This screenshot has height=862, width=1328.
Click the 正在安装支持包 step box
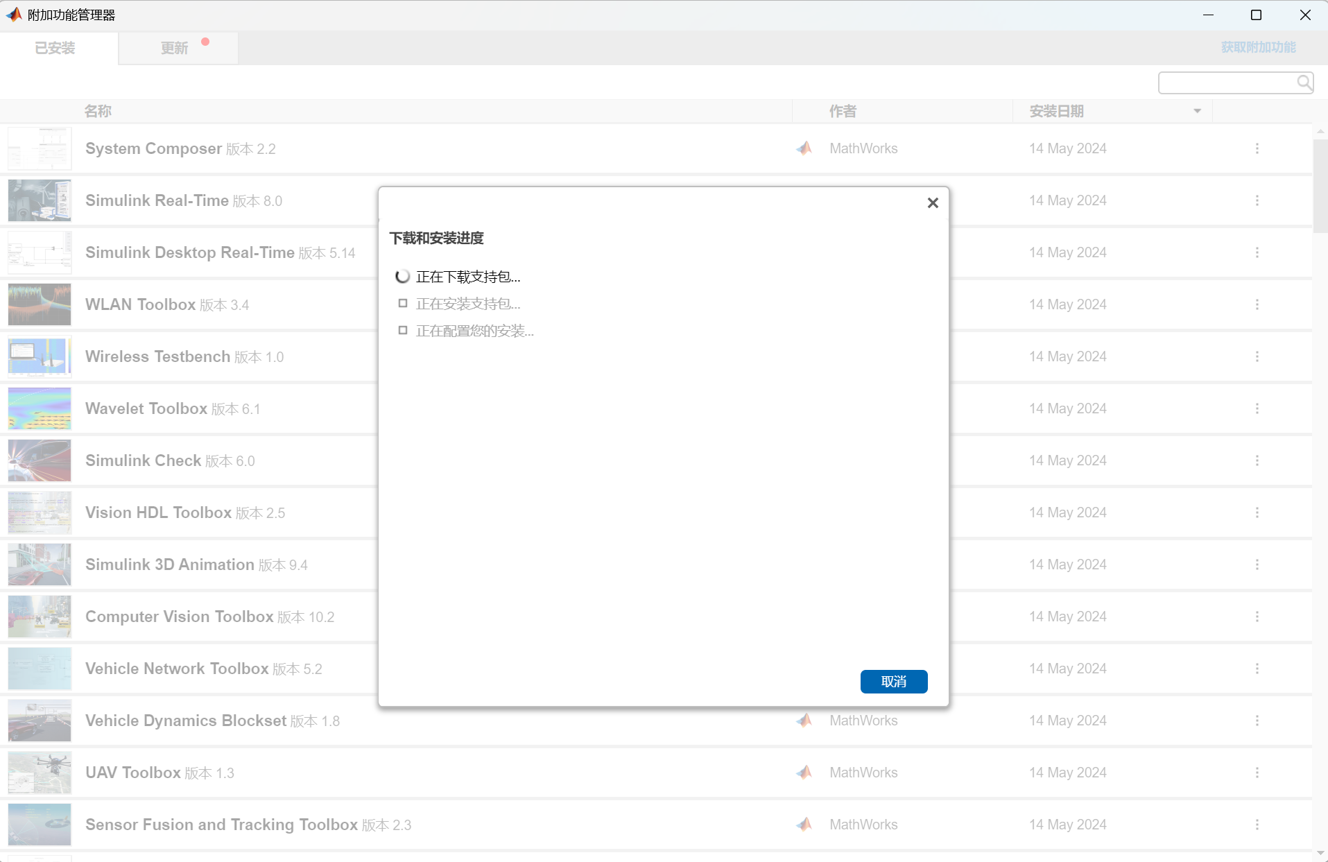click(403, 303)
